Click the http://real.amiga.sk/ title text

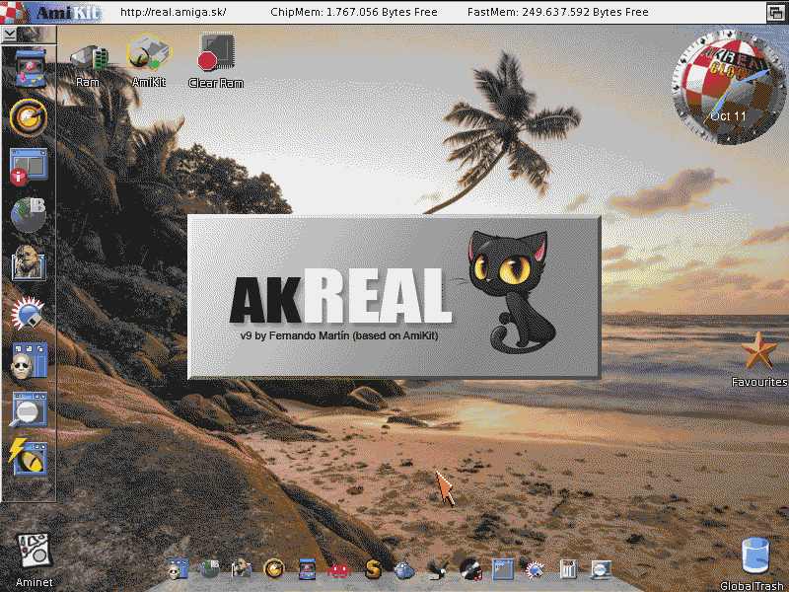tap(174, 12)
